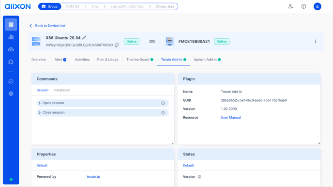333x187 pixels.
Task: Expand the Close session command
Action: pyautogui.click(x=103, y=112)
